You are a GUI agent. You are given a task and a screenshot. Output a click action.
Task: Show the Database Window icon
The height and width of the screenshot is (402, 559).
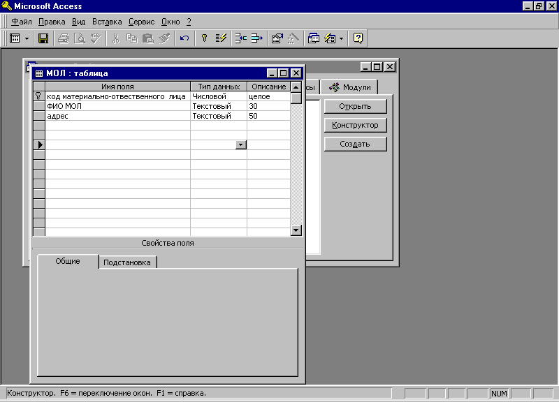pos(313,38)
